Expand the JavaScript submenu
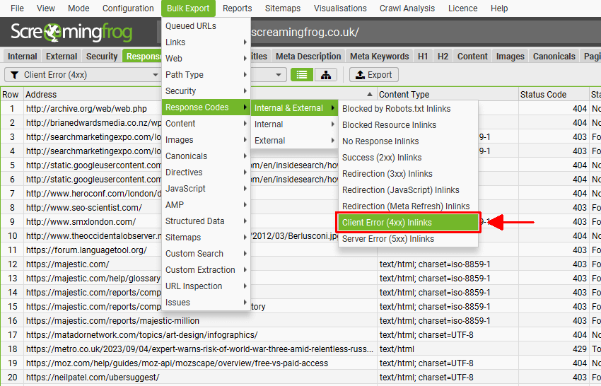The height and width of the screenshot is (386, 601). coord(206,189)
